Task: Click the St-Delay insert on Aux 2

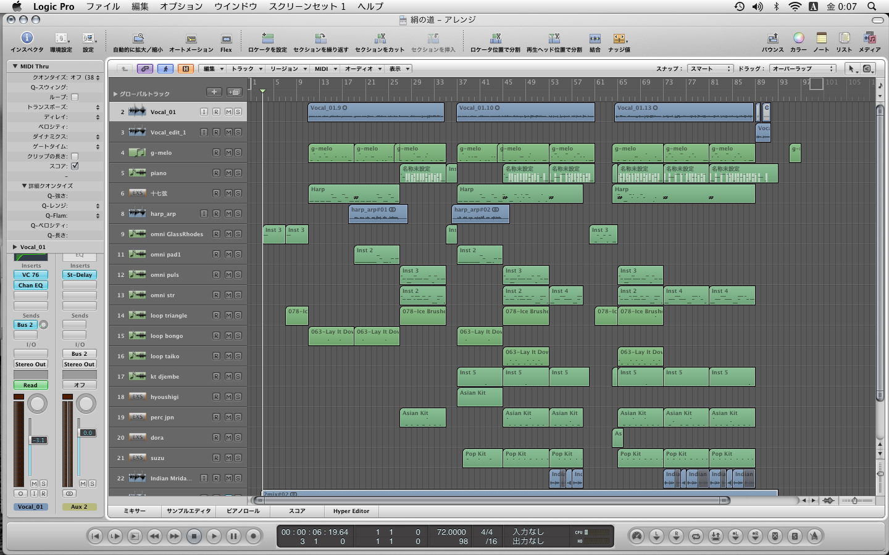Action: tap(80, 275)
